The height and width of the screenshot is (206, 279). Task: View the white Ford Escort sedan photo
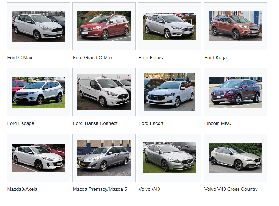pyautogui.click(x=170, y=92)
